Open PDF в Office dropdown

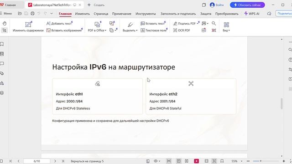coord(97,26)
